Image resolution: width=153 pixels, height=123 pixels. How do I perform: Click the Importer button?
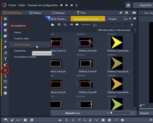click(145, 5)
